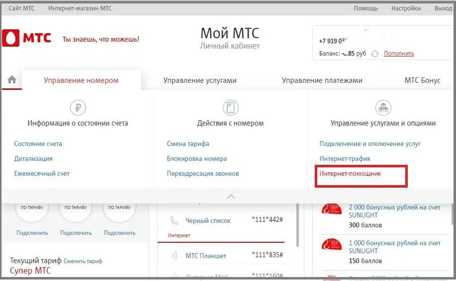Open Ежемесячный счет link
This screenshot has width=456, height=281.
(42, 174)
